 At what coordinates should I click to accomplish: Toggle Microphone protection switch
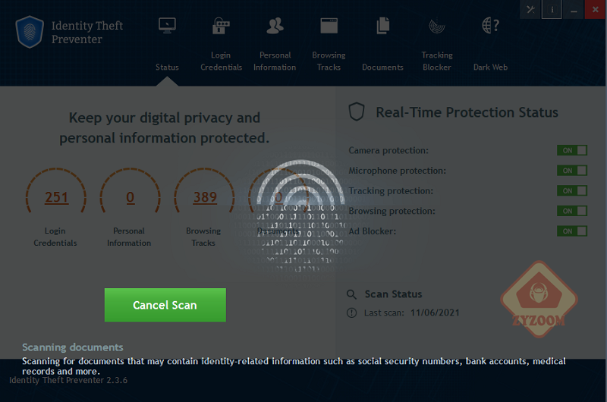[x=572, y=170]
